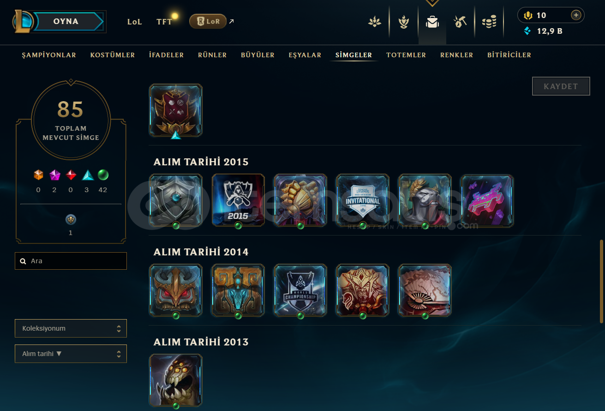The height and width of the screenshot is (411, 605).
Task: Select the Mid-Season Invitational icon
Action: 363,200
